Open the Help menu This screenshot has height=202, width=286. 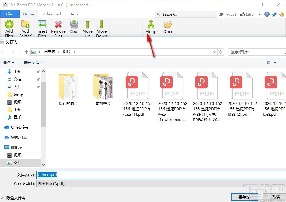coord(73,14)
